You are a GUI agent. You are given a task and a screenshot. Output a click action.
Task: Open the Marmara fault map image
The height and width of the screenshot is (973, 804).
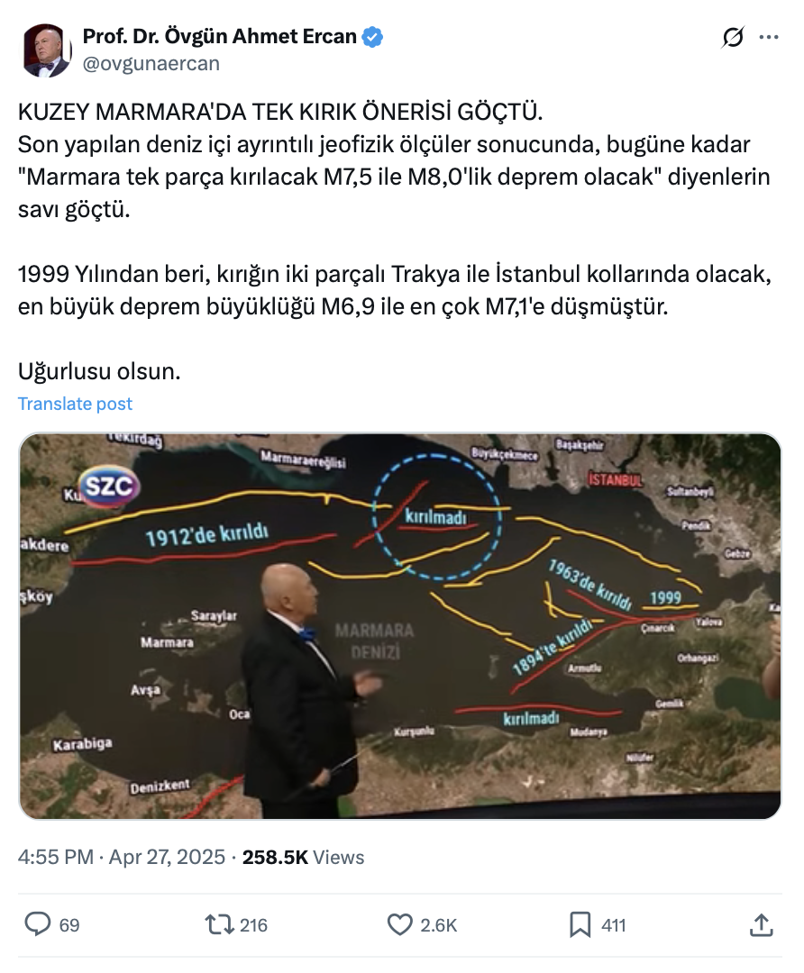(x=400, y=626)
